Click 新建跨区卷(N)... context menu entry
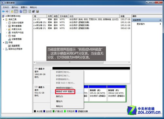 tap(67, 72)
